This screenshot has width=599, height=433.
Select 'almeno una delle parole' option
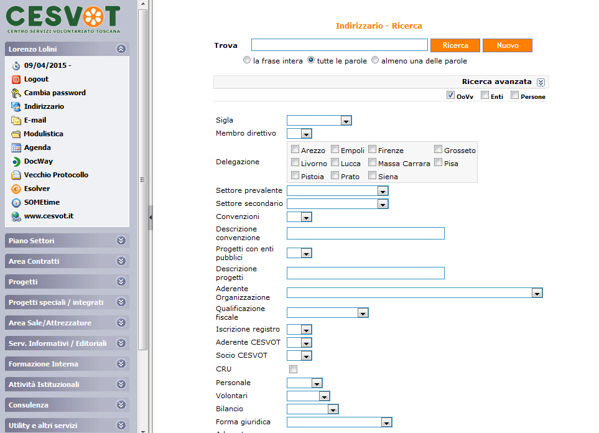[375, 60]
